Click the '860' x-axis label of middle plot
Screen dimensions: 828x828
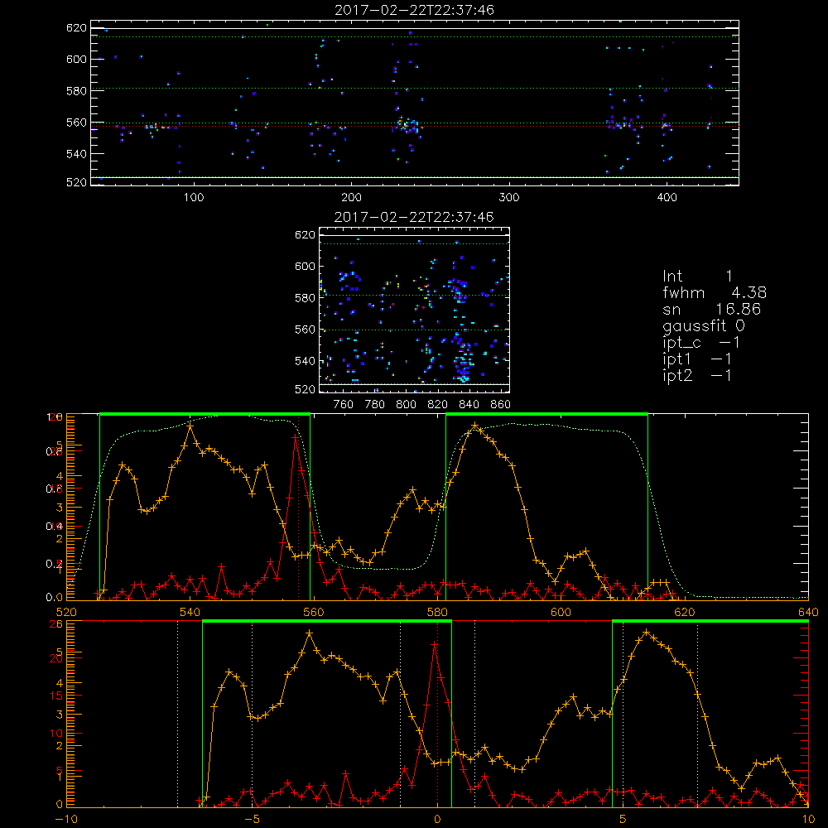tap(501, 405)
